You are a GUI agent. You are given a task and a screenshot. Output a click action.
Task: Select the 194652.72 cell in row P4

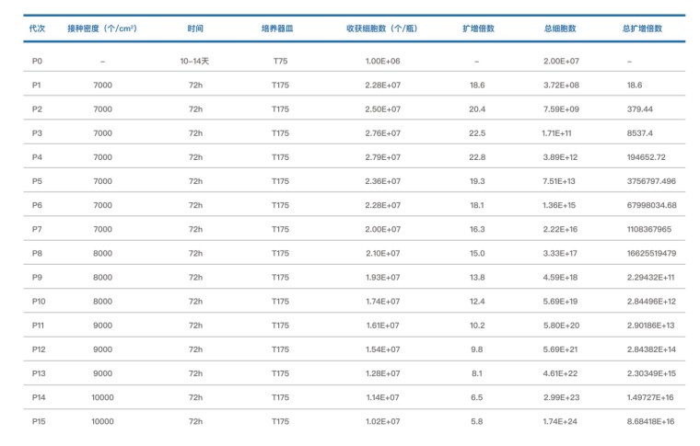[646, 157]
